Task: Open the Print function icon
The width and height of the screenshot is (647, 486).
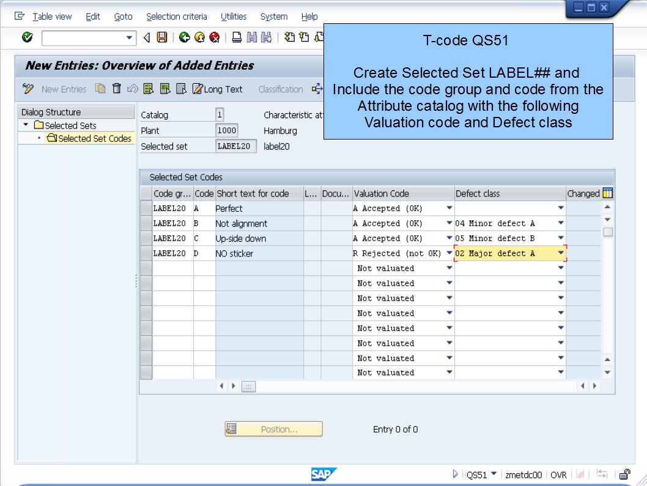Action: coord(236,37)
